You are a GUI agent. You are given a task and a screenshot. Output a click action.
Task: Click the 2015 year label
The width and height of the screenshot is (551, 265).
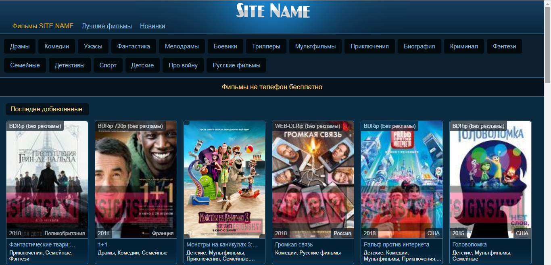pyautogui.click(x=458, y=233)
